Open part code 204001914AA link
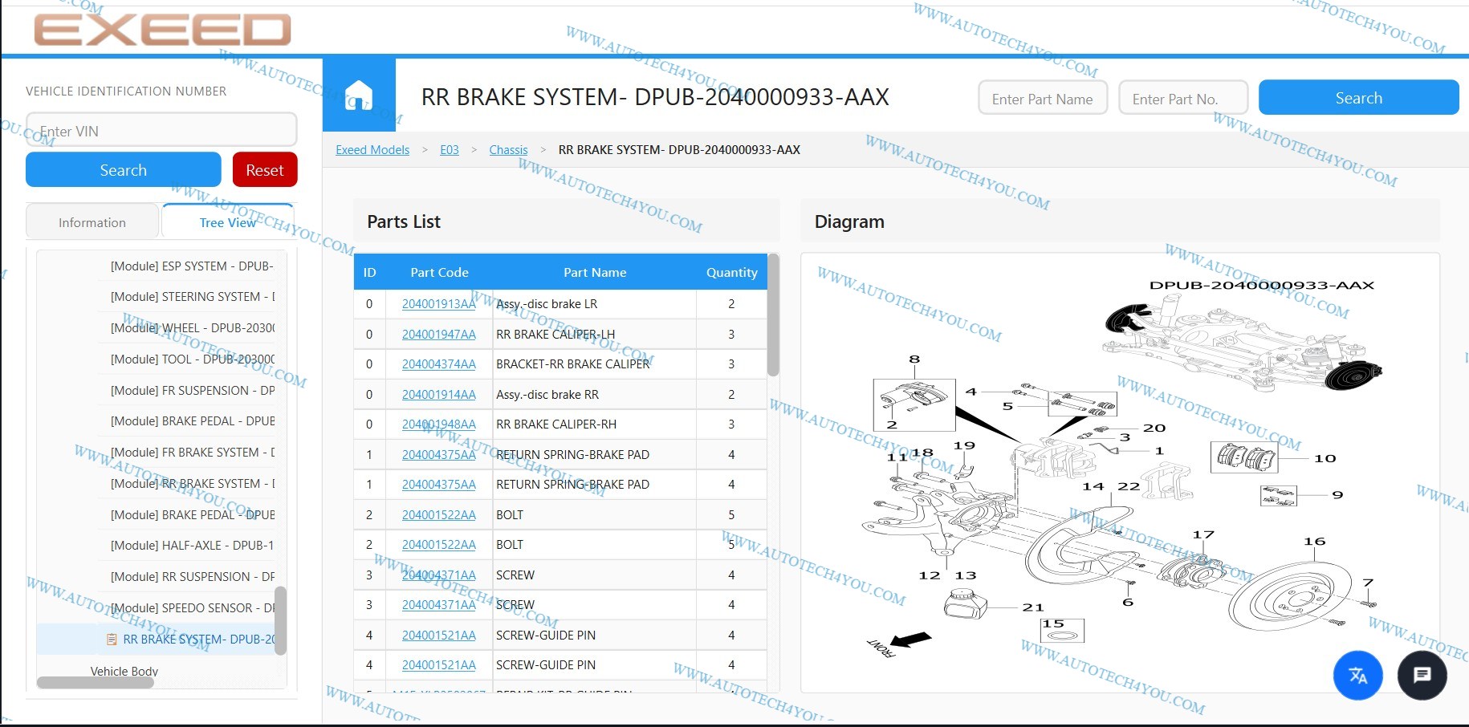Image resolution: width=1469 pixels, height=727 pixels. coord(439,395)
